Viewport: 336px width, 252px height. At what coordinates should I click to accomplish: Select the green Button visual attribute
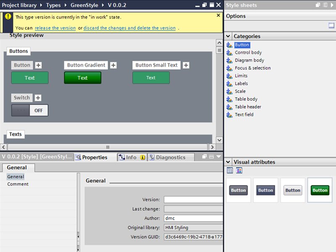click(x=320, y=190)
